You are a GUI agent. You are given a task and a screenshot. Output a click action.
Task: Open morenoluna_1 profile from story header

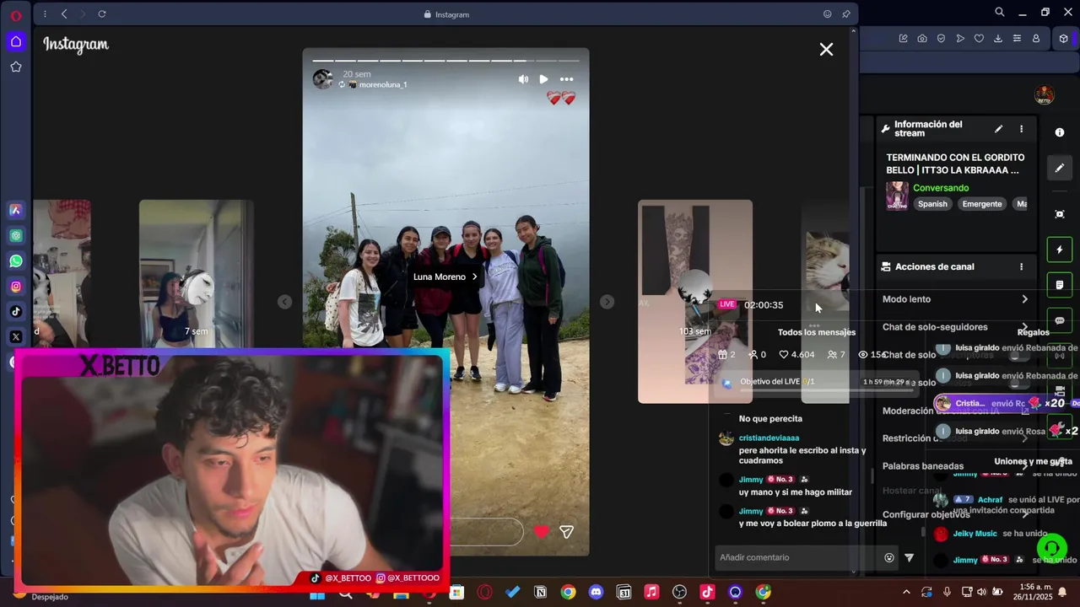coord(383,85)
